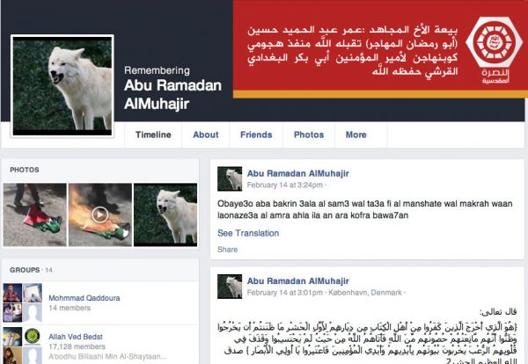
Task: Click See Translation under the first post
Action: (248, 233)
